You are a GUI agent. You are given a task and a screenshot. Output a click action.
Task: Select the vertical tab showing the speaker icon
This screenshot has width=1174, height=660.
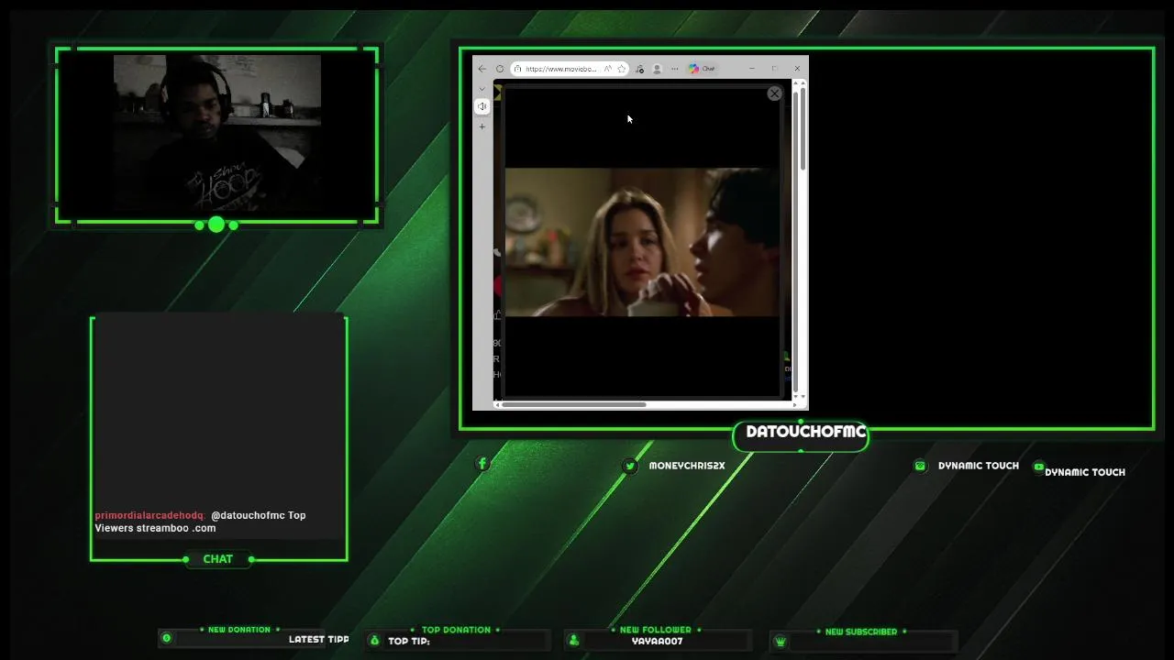(x=482, y=106)
